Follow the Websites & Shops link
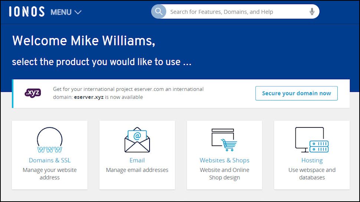This screenshot has height=202, width=360. (x=224, y=160)
